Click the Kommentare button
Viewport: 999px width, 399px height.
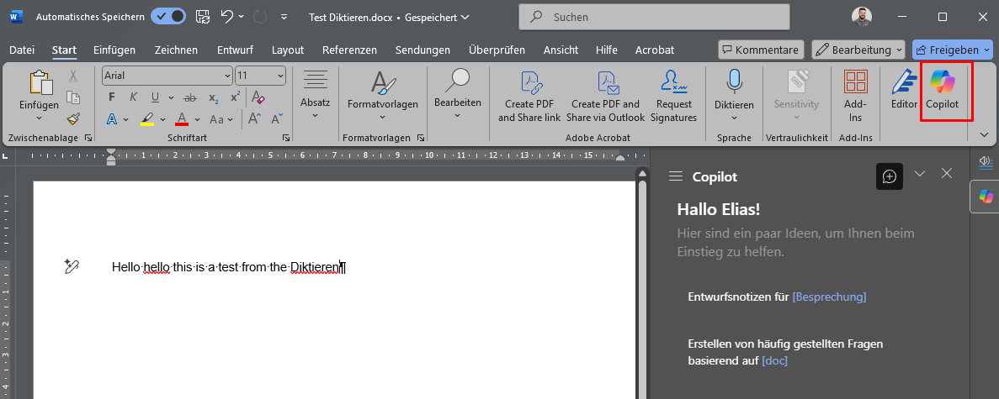coord(761,50)
